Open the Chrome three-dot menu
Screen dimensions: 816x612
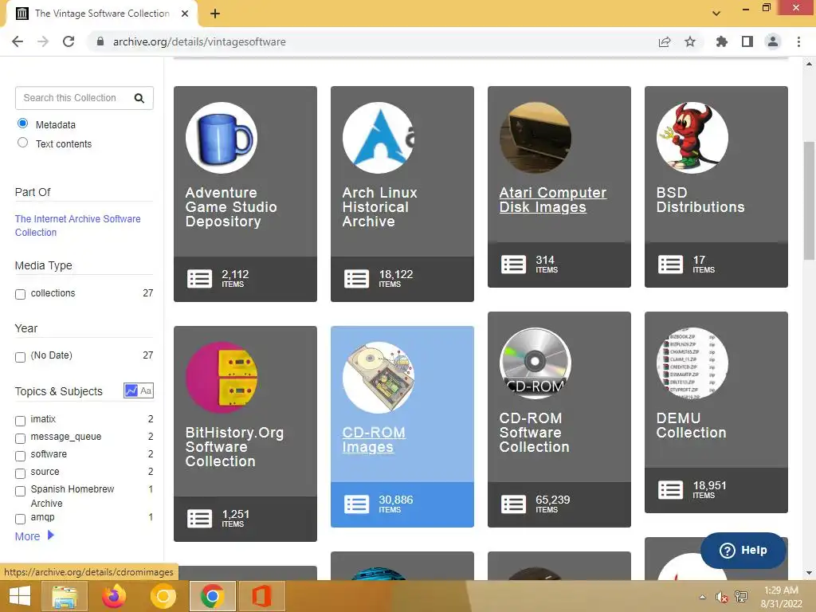pos(798,41)
